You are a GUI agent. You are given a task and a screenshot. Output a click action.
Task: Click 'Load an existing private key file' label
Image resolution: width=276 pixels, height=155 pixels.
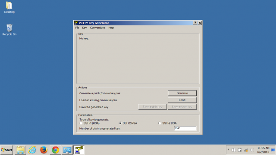[98, 100]
